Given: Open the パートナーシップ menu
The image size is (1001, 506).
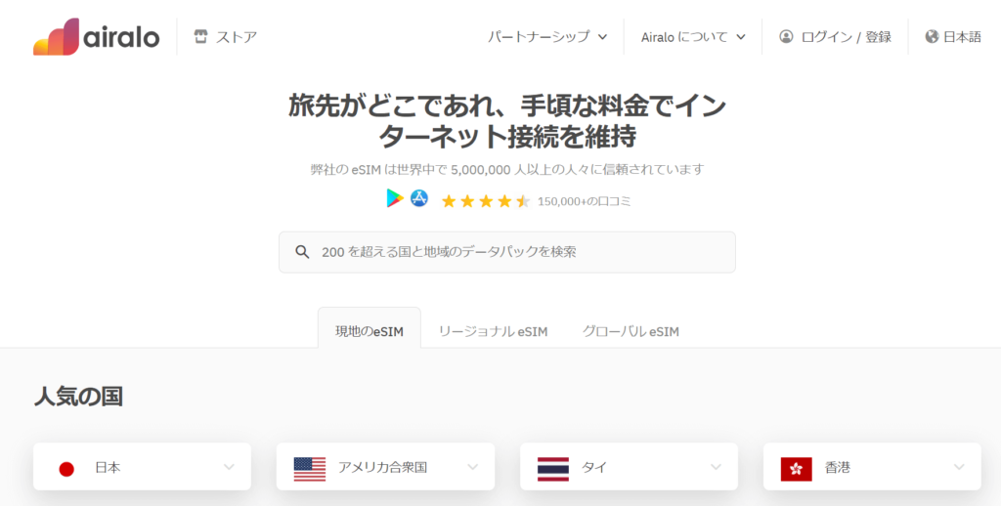Looking at the screenshot, I should point(547,36).
